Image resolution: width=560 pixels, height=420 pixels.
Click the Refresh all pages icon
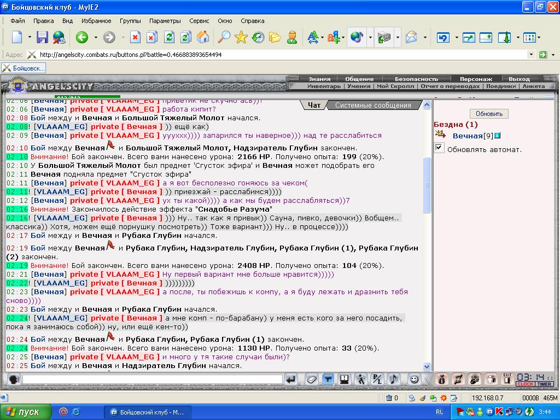(x=186, y=37)
